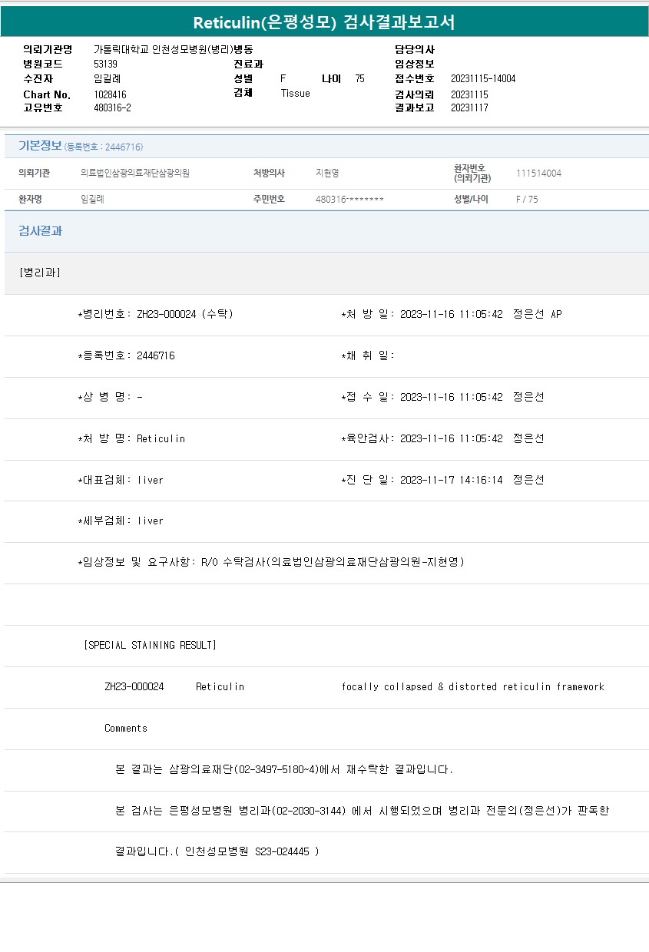Viewport: 649px width, 952px height.
Task: Select the Chart No. value 1028416
Action: (110, 94)
